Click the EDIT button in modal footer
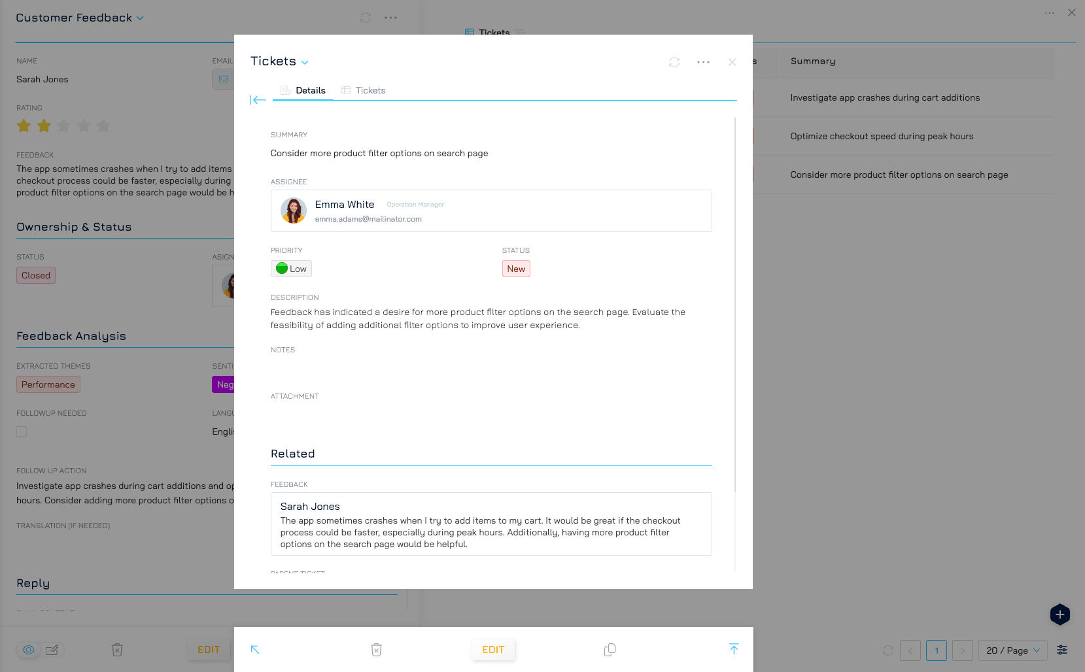 pos(493,650)
